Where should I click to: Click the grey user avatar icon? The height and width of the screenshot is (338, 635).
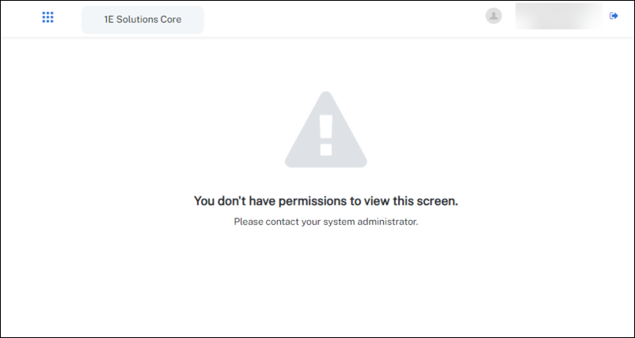[x=493, y=16]
